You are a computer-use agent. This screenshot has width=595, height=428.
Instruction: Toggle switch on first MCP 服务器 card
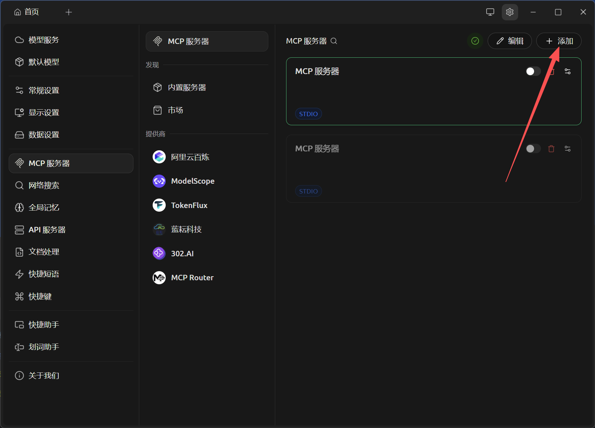pos(533,72)
